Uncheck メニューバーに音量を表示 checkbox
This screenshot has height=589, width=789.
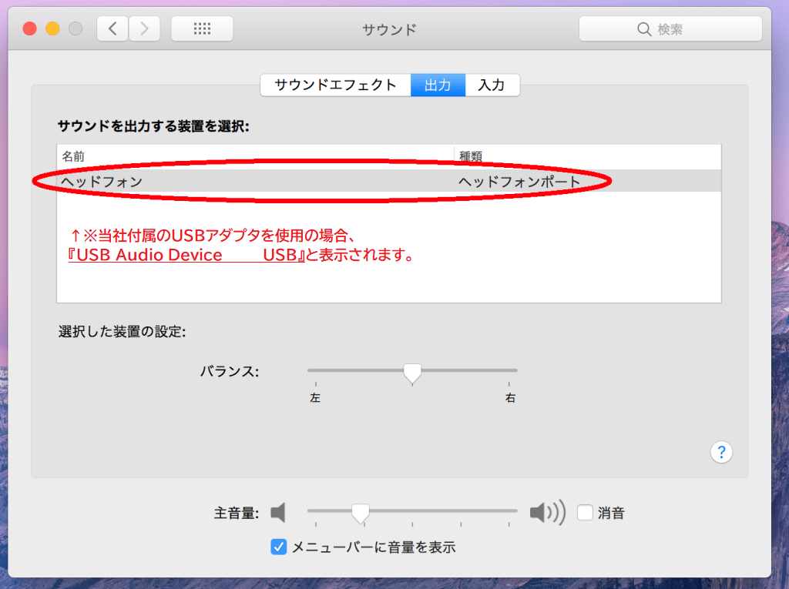(x=279, y=547)
